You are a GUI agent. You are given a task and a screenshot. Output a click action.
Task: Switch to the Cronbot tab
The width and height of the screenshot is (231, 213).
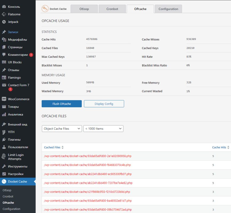(x=112, y=9)
